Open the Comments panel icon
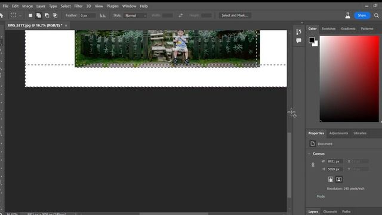 point(298,41)
